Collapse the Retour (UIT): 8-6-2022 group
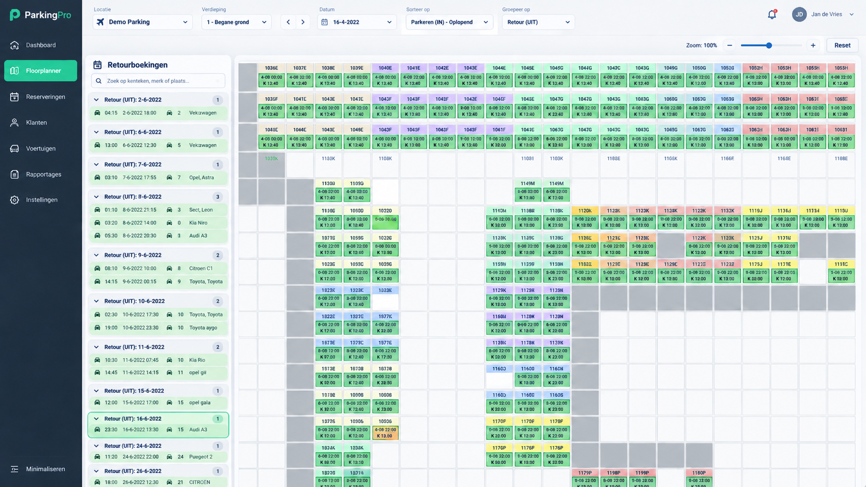866x487 pixels. [x=96, y=197]
